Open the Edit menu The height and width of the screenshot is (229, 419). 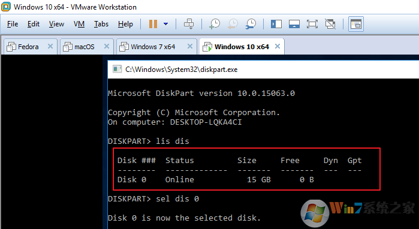point(34,24)
